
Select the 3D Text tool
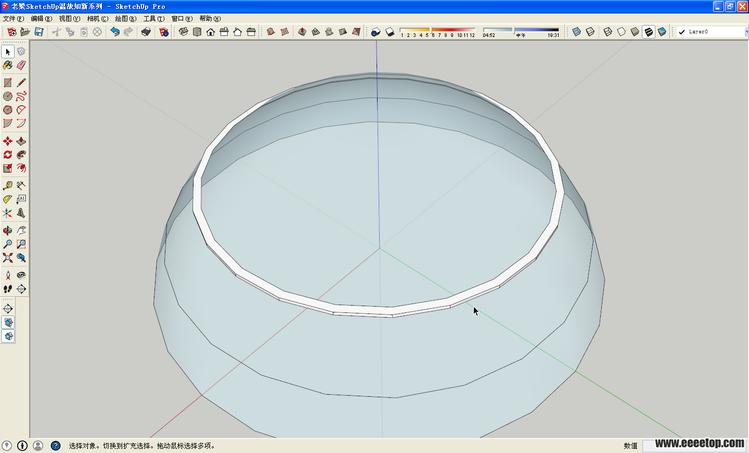21,213
